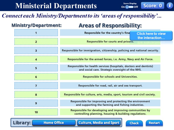Click the 'Ministerial Departments' title
The width and height of the screenshot is (174, 130).
click(x=56, y=6)
